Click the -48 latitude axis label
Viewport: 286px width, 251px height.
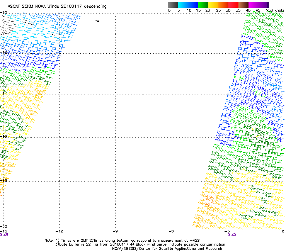[x=3, y=180]
